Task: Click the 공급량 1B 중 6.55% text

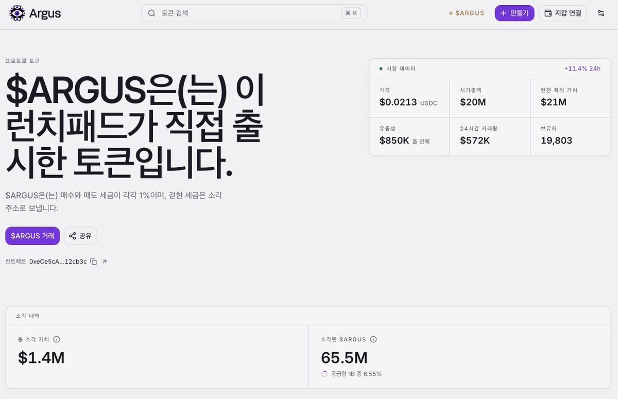Action: [356, 374]
